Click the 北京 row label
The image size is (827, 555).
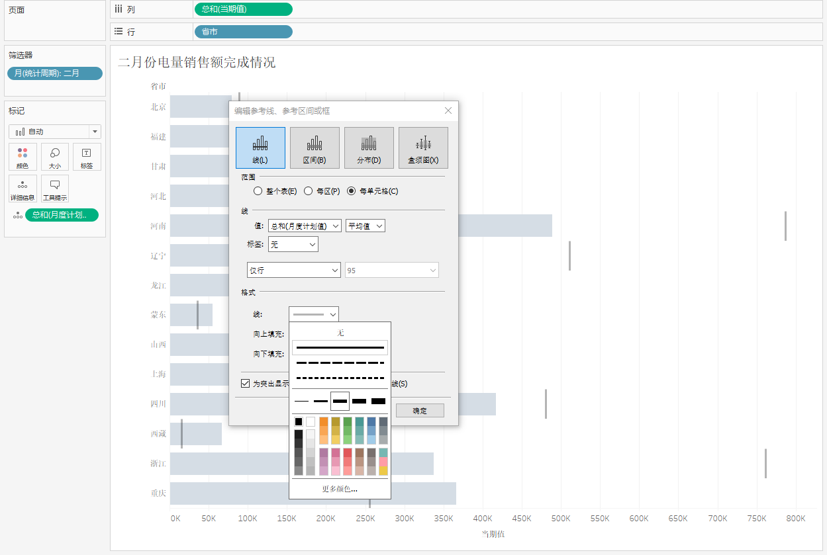158,107
